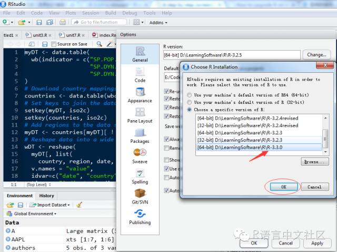Click the R version path field
This screenshot has width=337, height=252.
(x=232, y=55)
